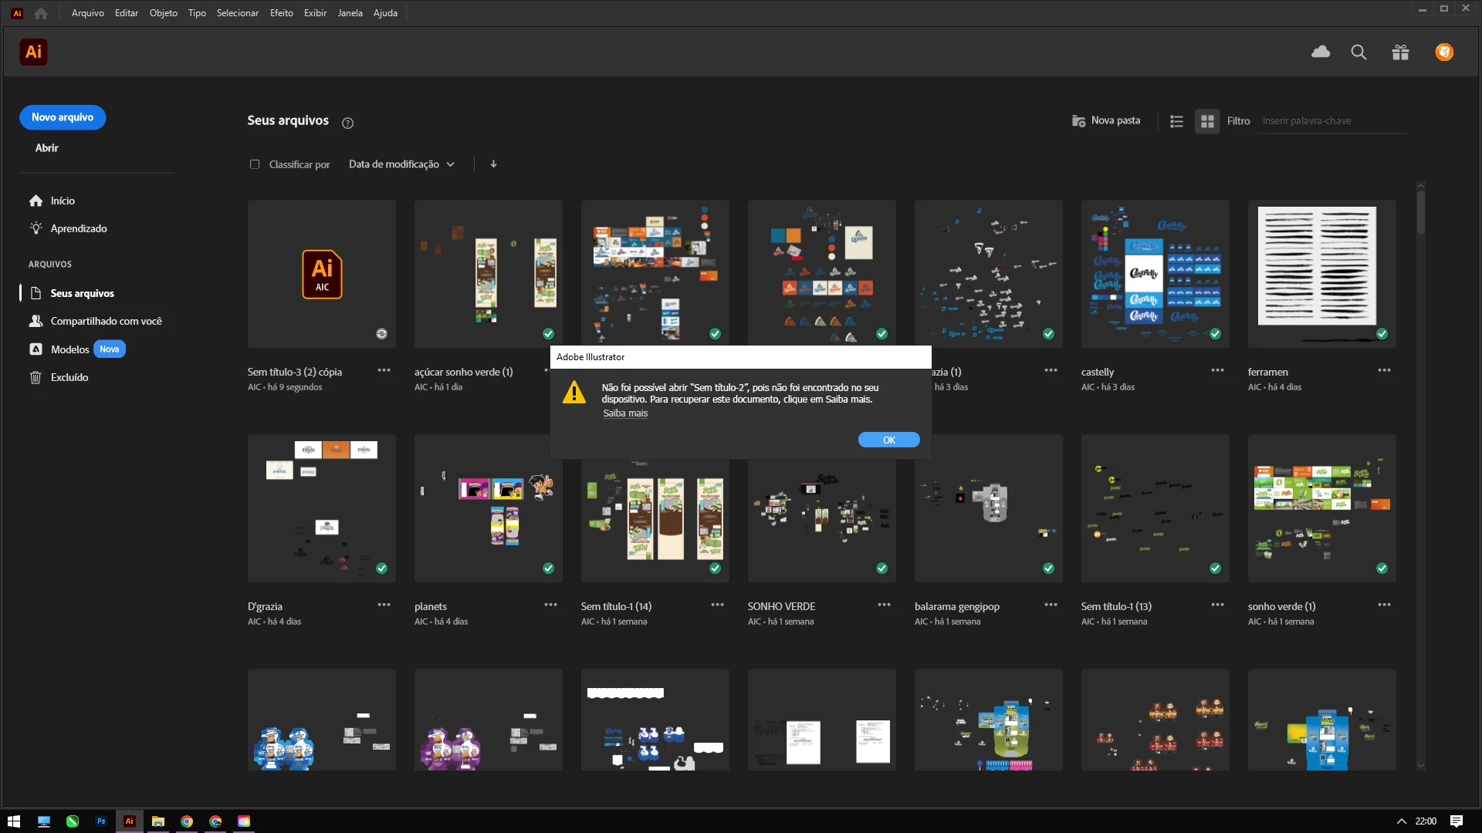Open the user profile avatar
This screenshot has width=1482, height=833.
click(x=1444, y=52)
